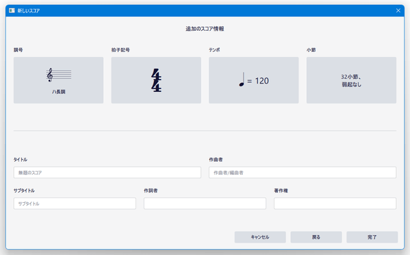Click the キャンセル button

tap(260, 237)
